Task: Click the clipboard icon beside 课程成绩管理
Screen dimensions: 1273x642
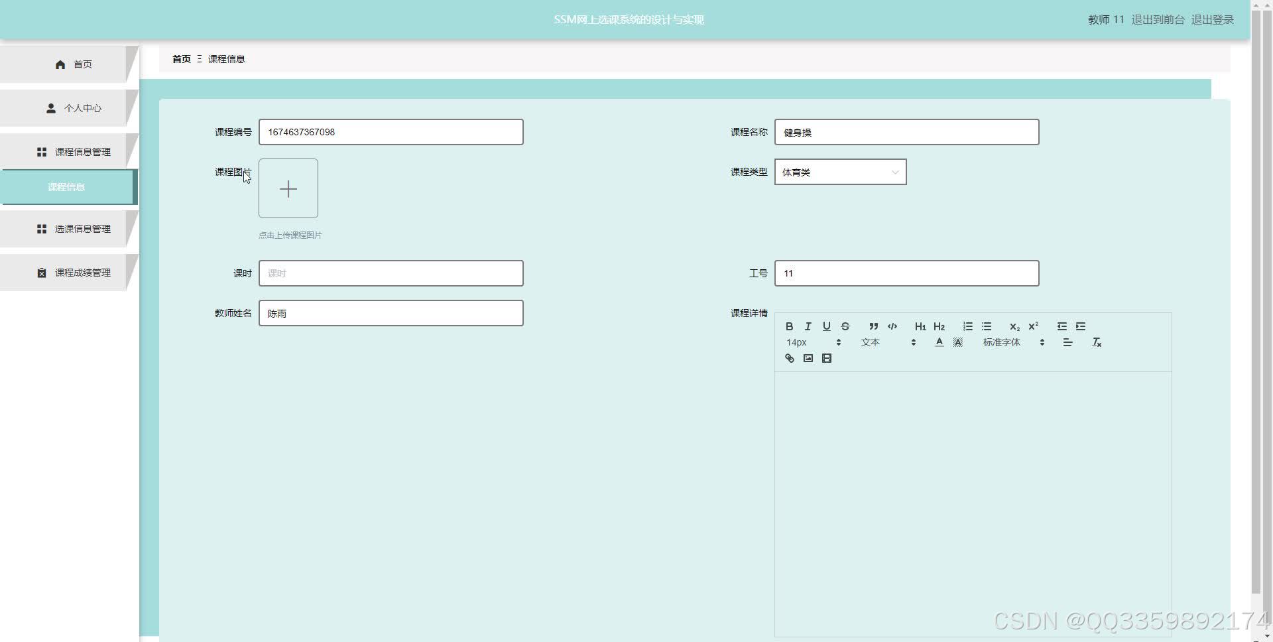Action: [x=42, y=273]
